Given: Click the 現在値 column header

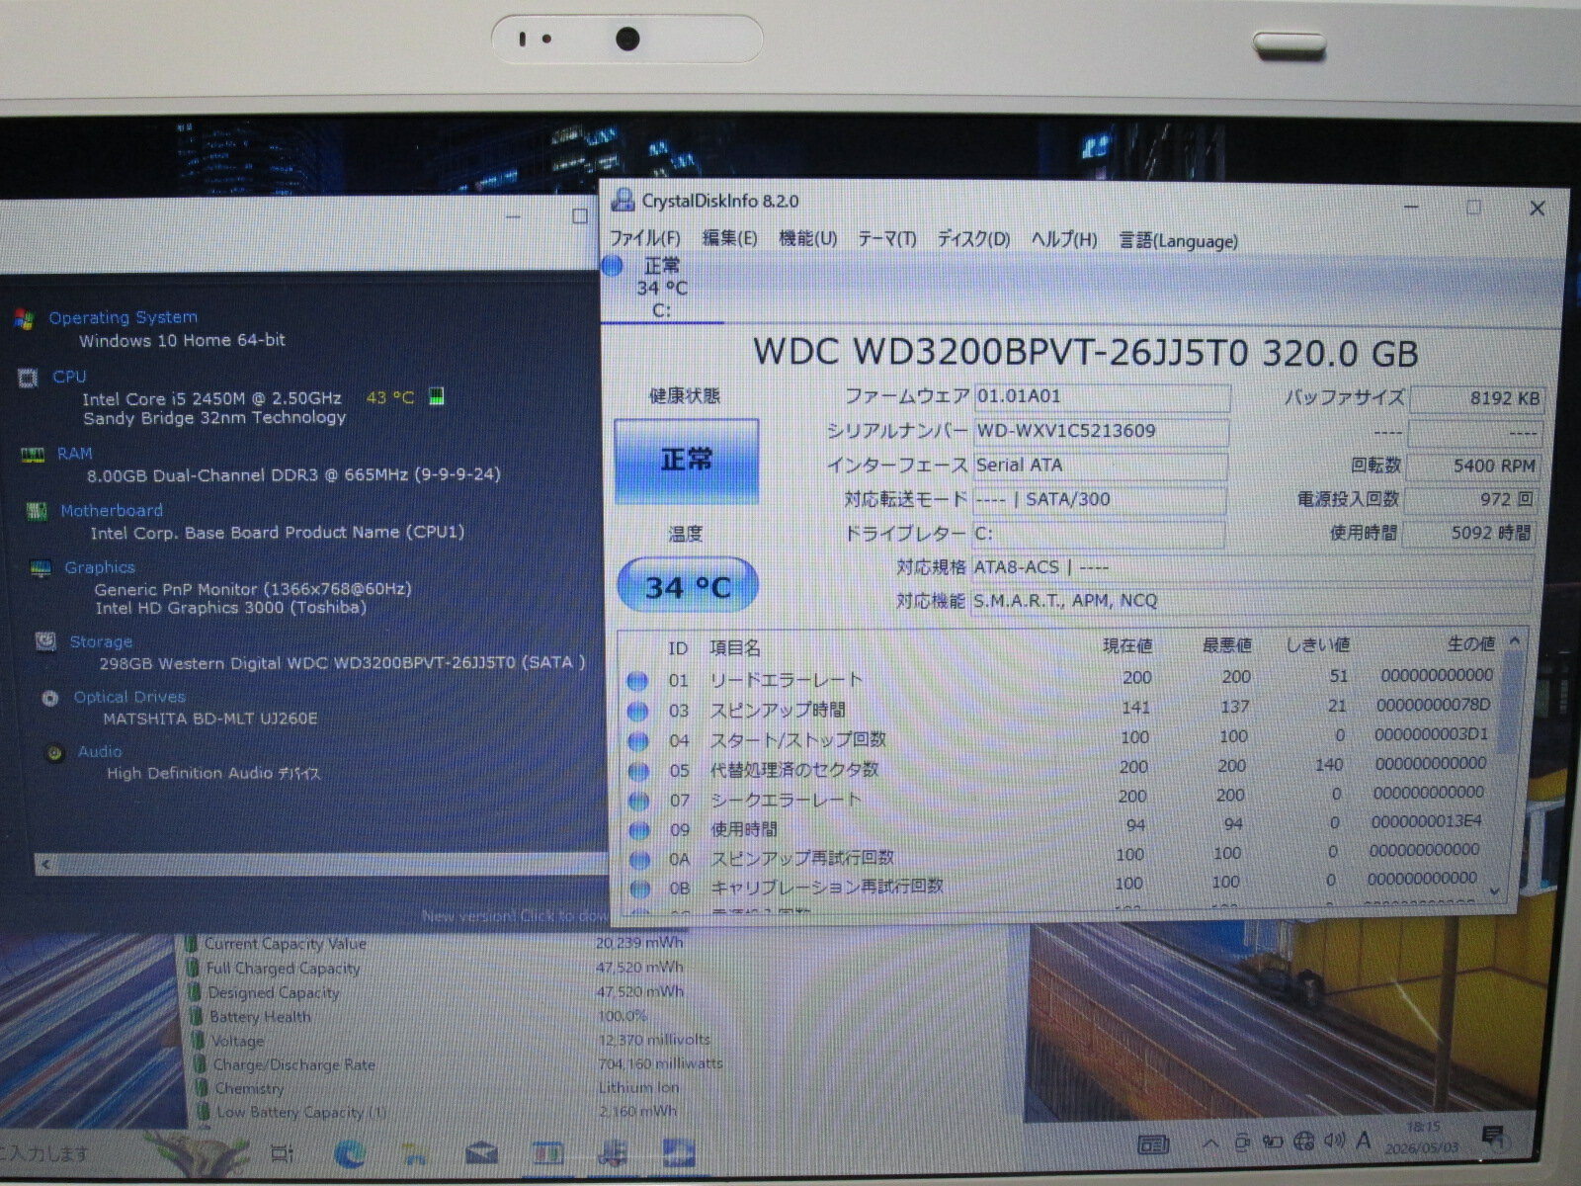Looking at the screenshot, I should 1127,645.
